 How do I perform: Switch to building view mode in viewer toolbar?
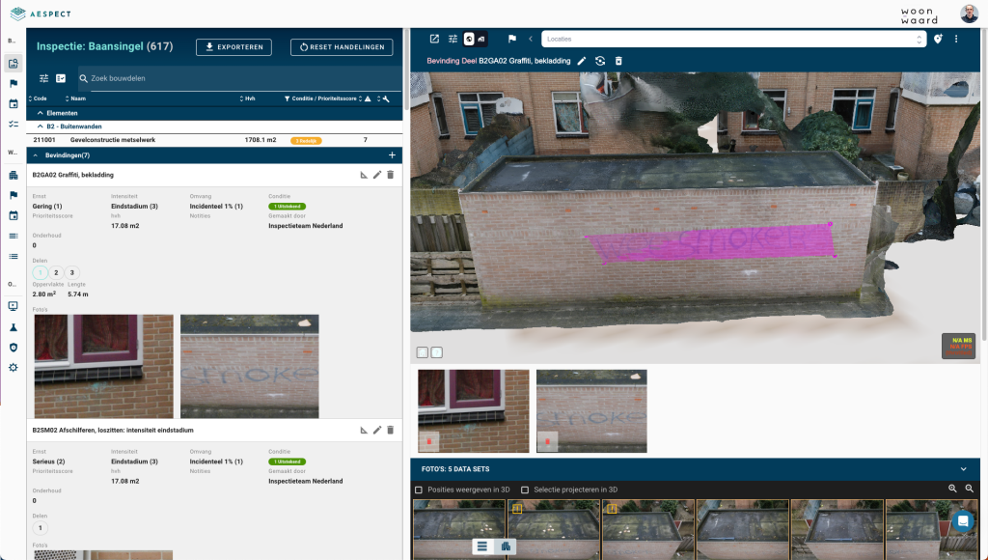click(481, 39)
